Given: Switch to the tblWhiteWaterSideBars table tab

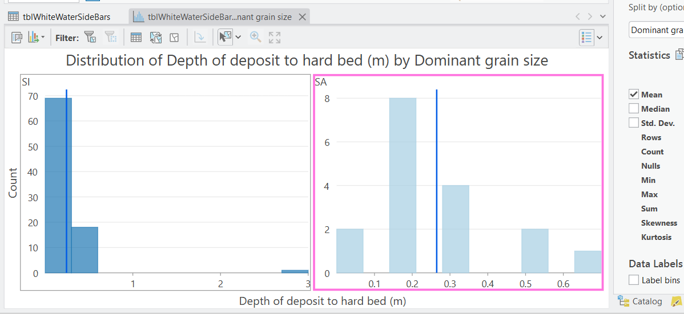Looking at the screenshot, I should point(59,17).
